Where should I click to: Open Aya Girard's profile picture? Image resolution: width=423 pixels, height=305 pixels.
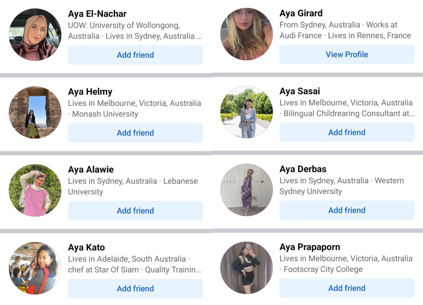(x=246, y=34)
